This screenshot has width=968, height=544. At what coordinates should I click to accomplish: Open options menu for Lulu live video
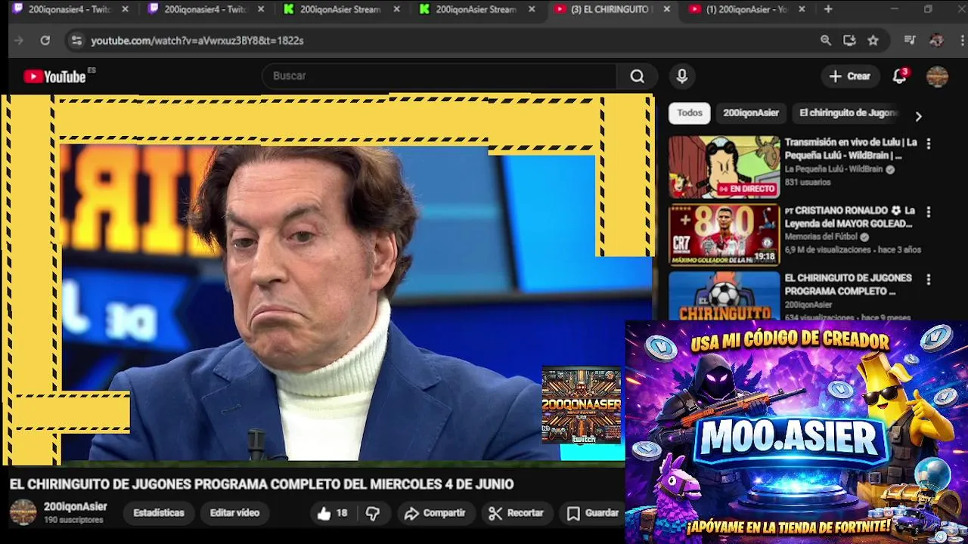(929, 144)
